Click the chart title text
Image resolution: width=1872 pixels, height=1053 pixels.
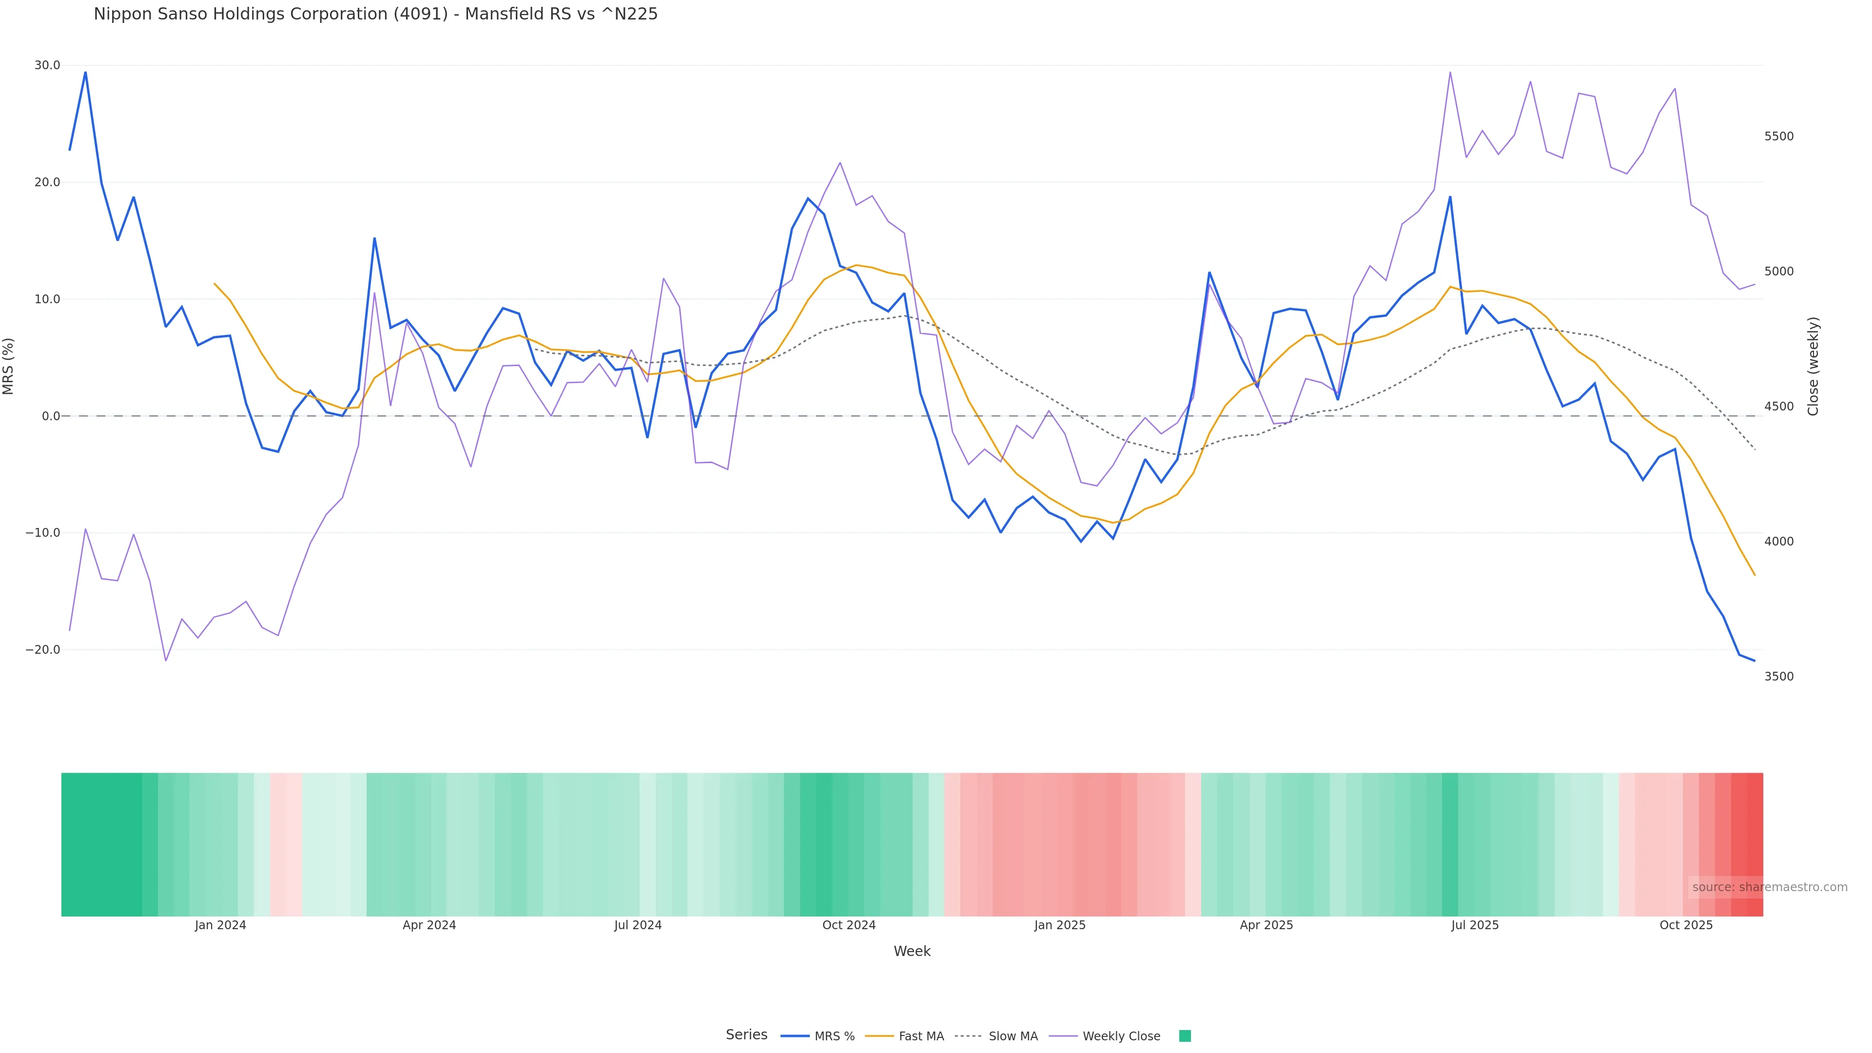pos(375,14)
